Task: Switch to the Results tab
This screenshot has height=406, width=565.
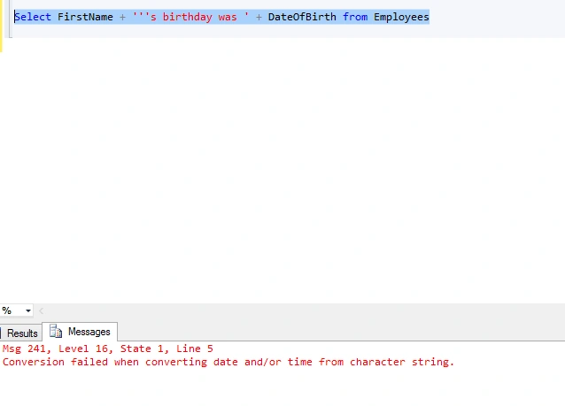Action: coord(21,333)
